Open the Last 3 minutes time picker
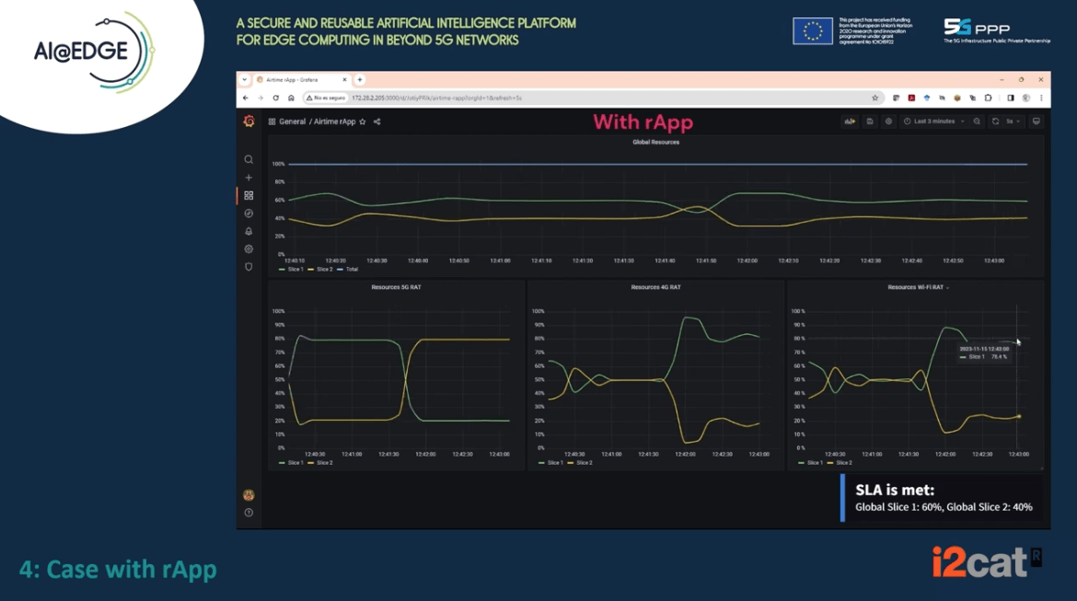1077x601 pixels. coord(934,121)
